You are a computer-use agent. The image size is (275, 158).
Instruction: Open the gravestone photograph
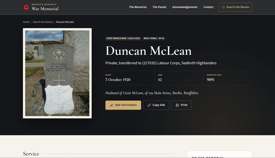tap(57, 73)
